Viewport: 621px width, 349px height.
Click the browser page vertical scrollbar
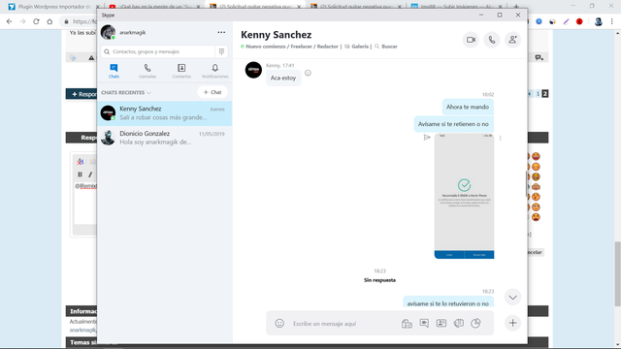coord(617,273)
